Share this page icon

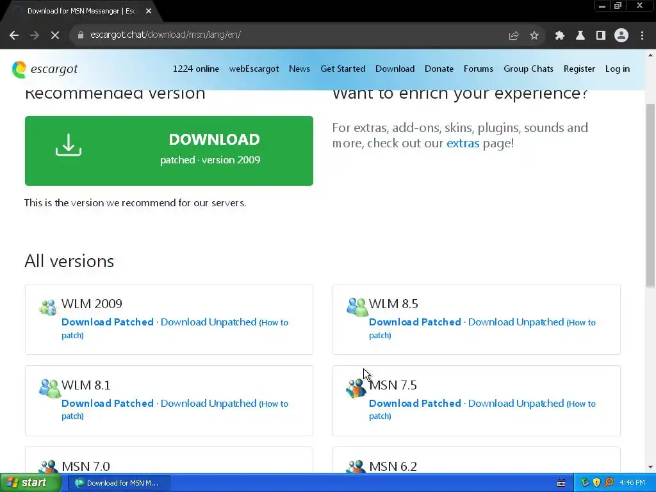click(x=514, y=35)
